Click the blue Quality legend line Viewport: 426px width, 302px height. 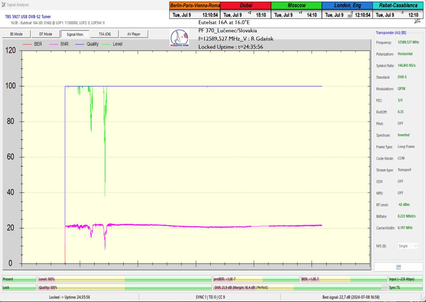[x=80, y=44]
